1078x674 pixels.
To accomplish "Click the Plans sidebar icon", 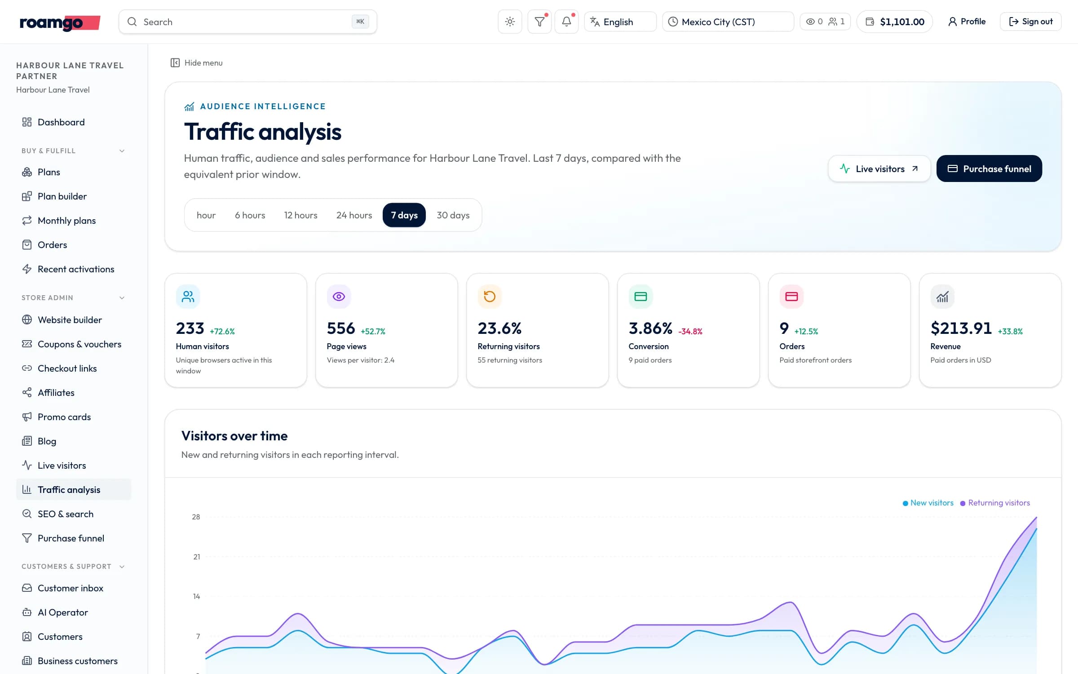I will pyautogui.click(x=27, y=172).
